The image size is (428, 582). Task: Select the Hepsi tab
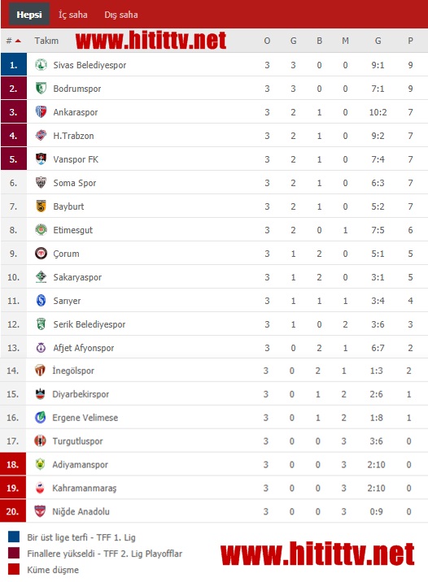29,15
